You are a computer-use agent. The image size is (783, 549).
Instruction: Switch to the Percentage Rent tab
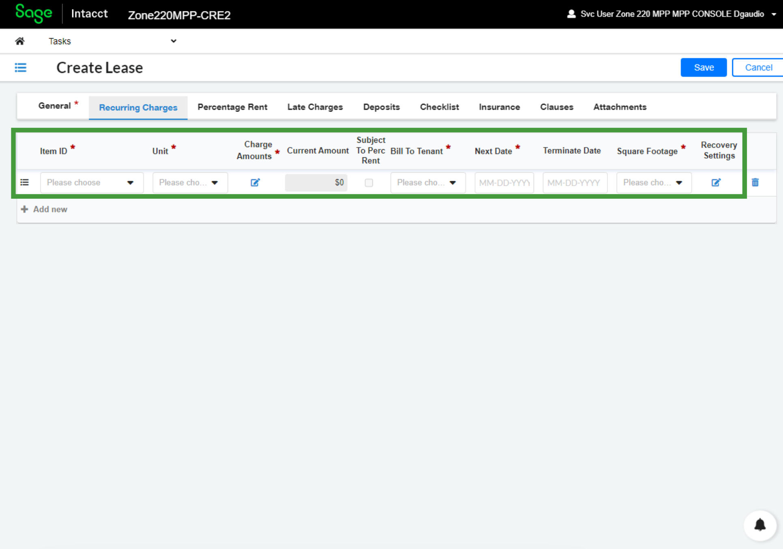pos(232,107)
